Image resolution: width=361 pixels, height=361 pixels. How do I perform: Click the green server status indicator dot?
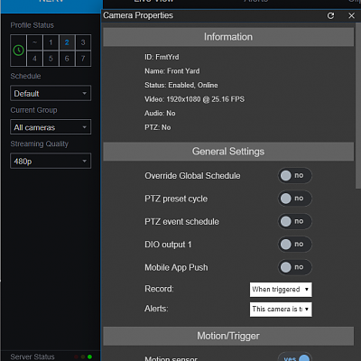coord(89,356)
